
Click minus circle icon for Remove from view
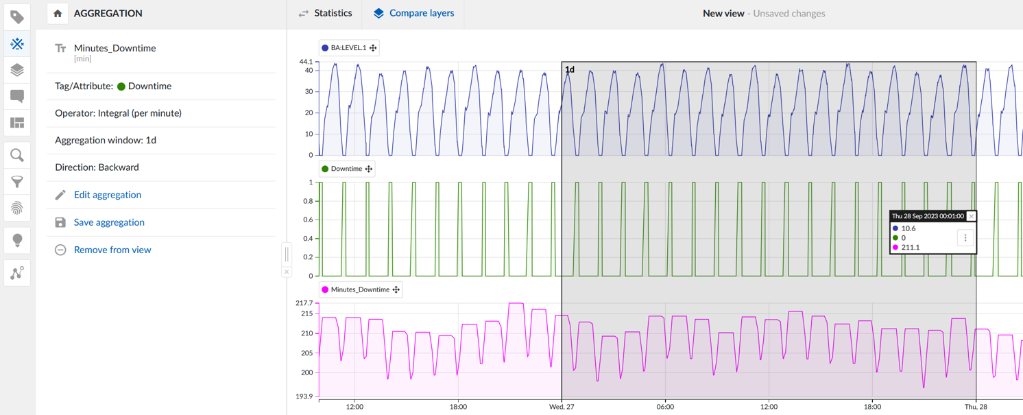(60, 250)
